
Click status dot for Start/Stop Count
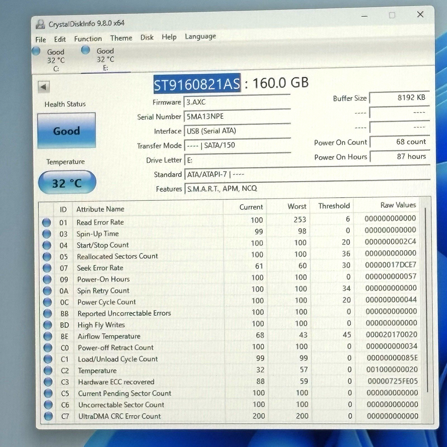coord(47,245)
